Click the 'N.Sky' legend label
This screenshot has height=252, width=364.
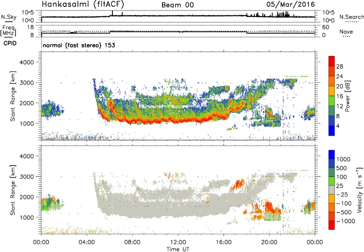click(x=9, y=17)
